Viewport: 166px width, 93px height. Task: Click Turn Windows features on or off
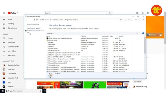36,32
